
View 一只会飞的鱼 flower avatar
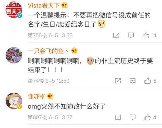click(x=14, y=55)
